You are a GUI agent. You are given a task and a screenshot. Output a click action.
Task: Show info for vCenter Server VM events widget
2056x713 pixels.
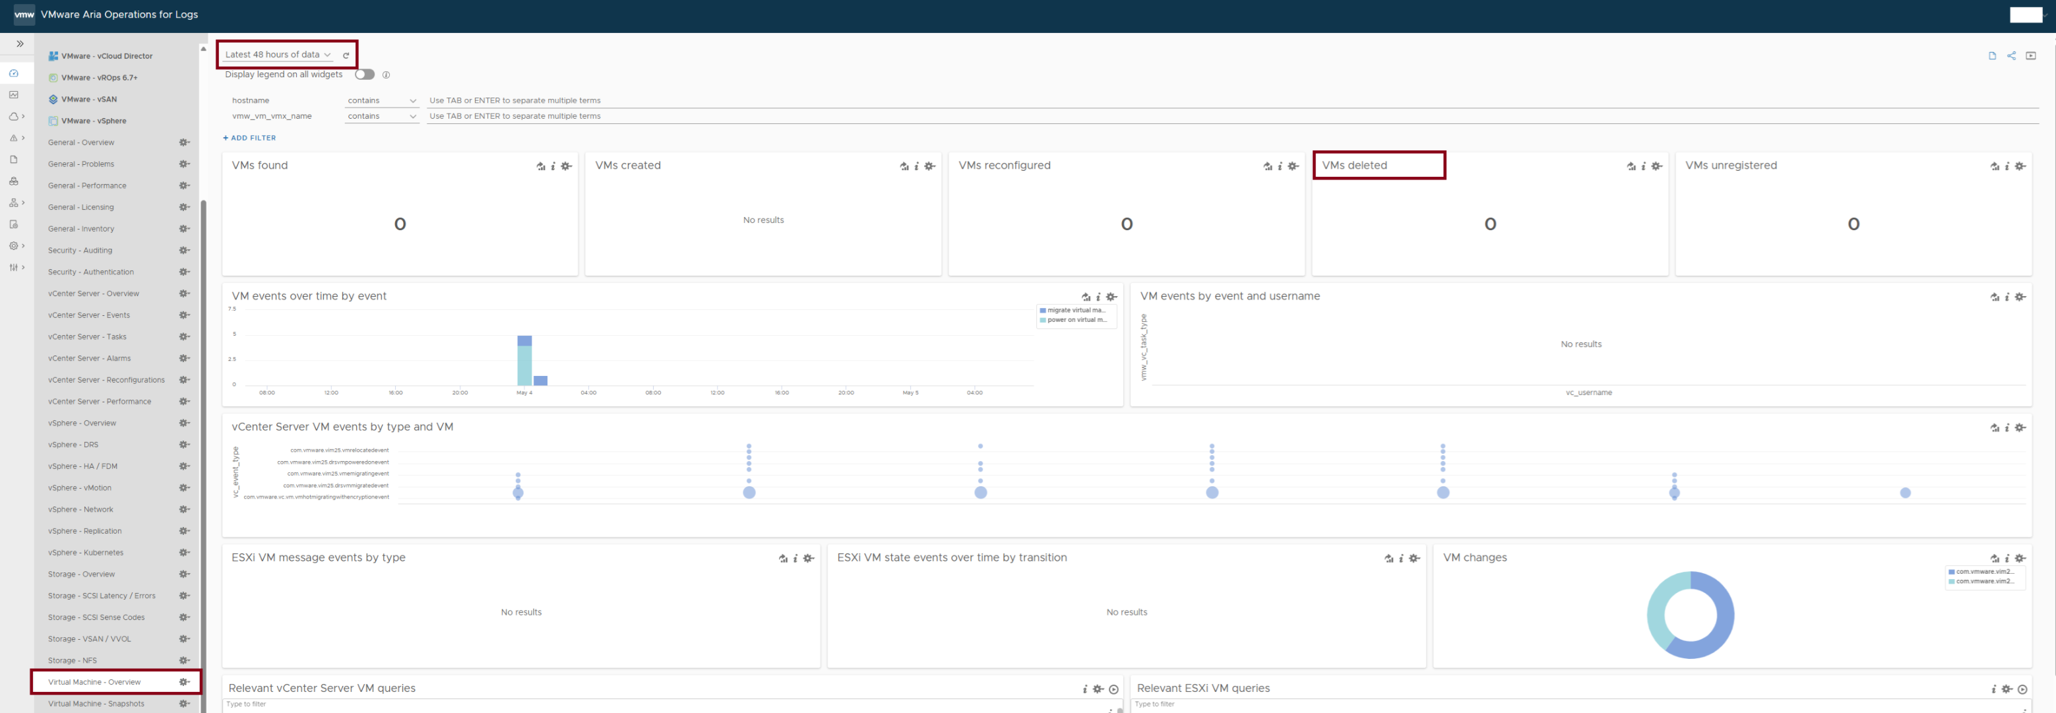[x=2007, y=428]
